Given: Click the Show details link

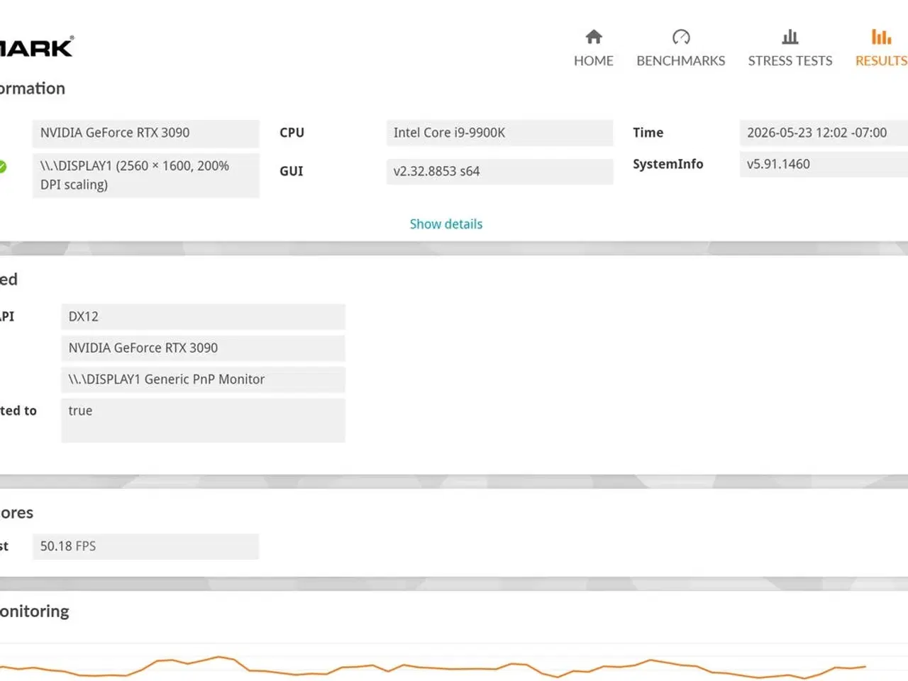Looking at the screenshot, I should (x=446, y=224).
